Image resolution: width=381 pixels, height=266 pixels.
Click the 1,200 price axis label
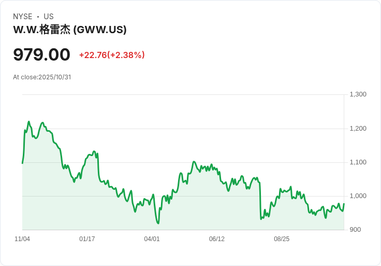[x=358, y=129]
